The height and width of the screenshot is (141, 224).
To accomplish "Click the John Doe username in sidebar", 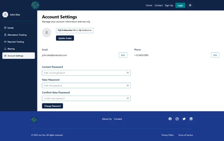I will (x=15, y=15).
